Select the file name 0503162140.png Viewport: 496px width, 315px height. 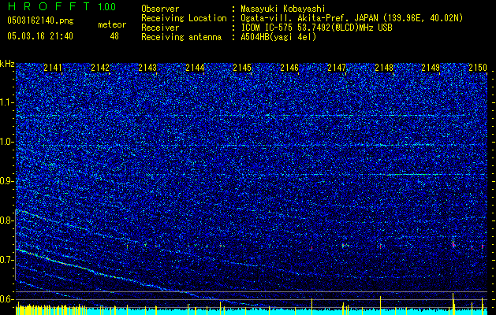(x=40, y=21)
